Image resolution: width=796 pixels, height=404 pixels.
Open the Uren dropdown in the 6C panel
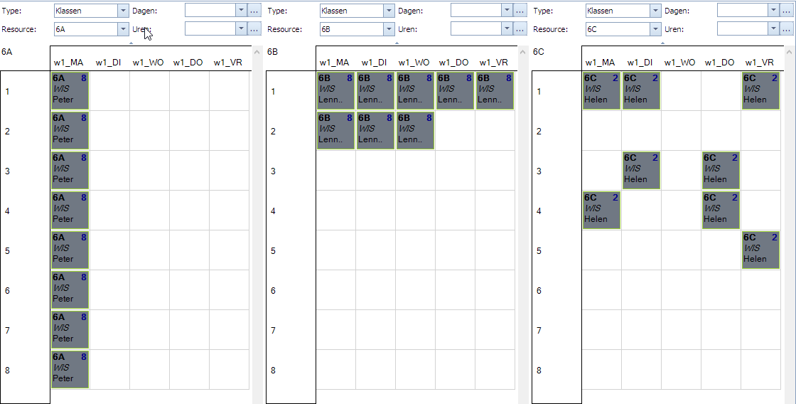point(773,29)
